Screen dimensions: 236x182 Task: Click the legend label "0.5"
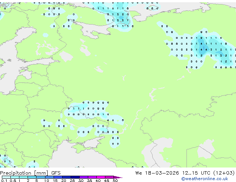click(x=13, y=181)
